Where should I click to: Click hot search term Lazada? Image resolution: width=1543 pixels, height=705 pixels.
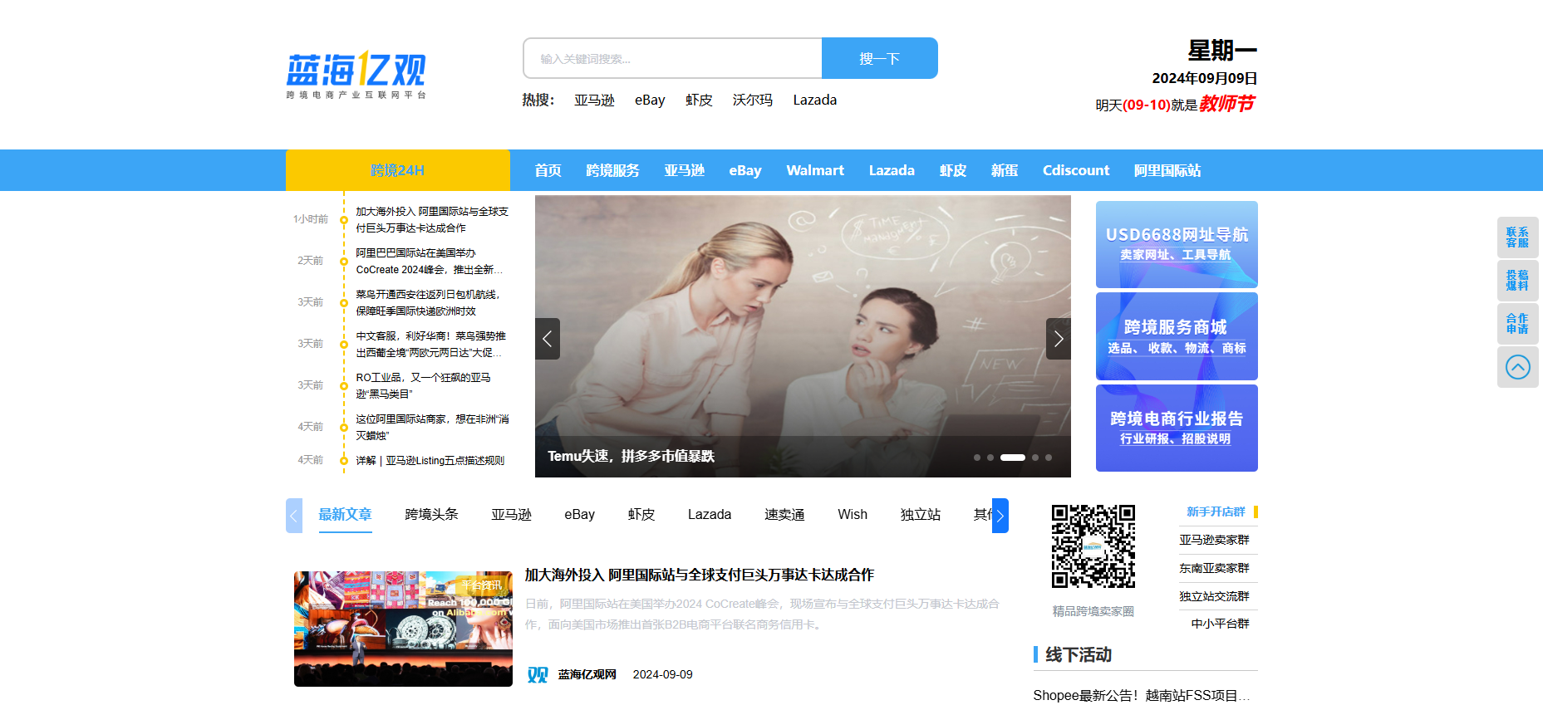click(x=814, y=100)
